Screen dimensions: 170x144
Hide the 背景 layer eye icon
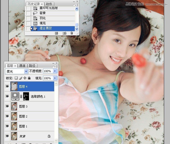(7, 136)
